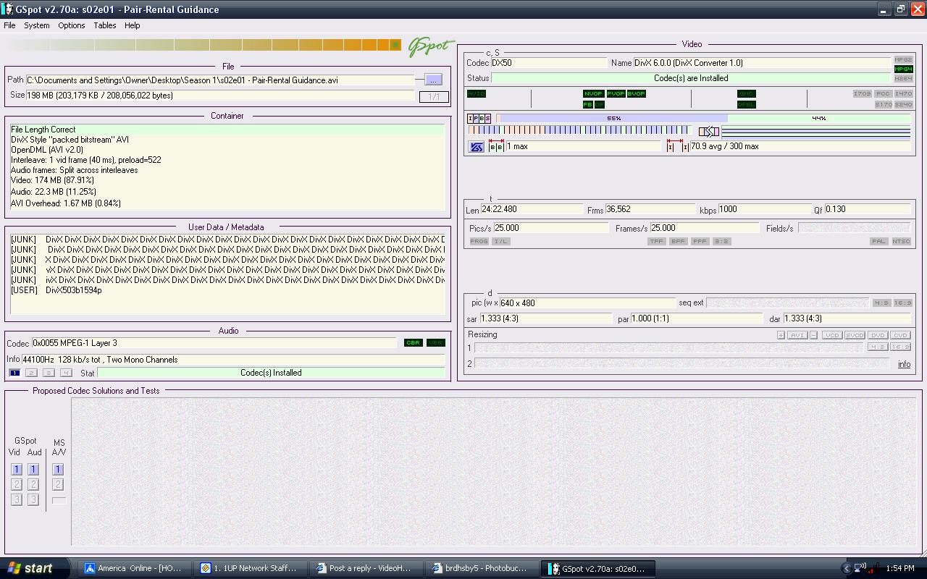The height and width of the screenshot is (579, 927).
Task: Click the I709 indicator badge
Action: 863,94
